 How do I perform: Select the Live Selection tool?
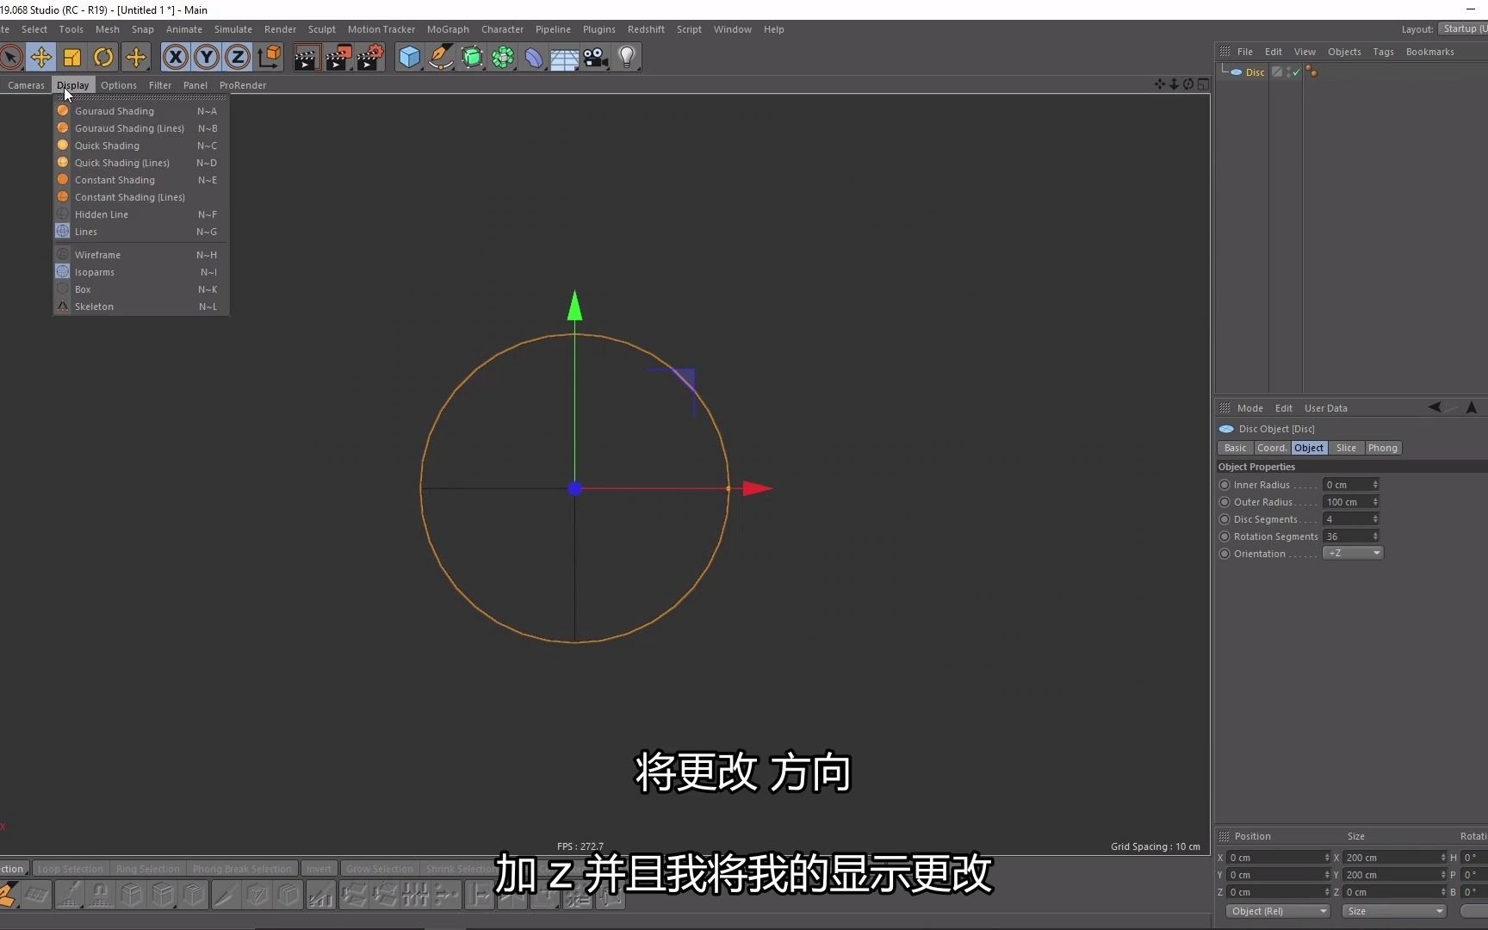tap(11, 57)
